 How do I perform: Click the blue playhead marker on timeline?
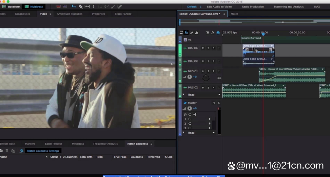point(263,34)
